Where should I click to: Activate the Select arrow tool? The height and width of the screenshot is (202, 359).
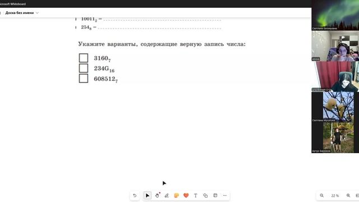[x=147, y=196]
